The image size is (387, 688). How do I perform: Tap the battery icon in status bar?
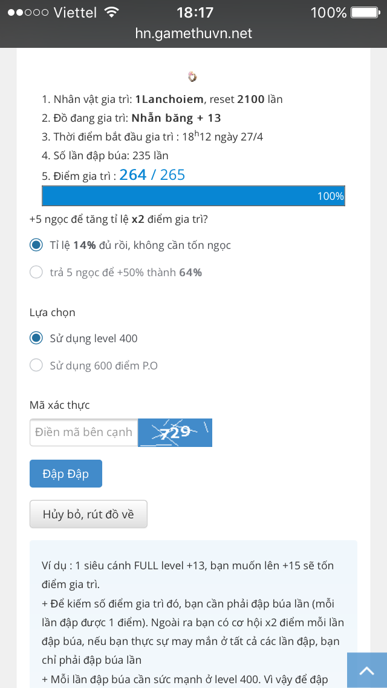click(365, 12)
